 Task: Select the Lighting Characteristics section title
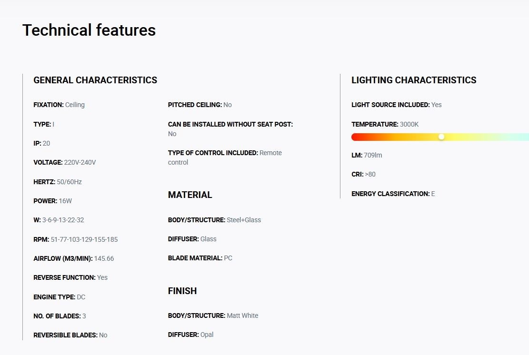point(414,80)
